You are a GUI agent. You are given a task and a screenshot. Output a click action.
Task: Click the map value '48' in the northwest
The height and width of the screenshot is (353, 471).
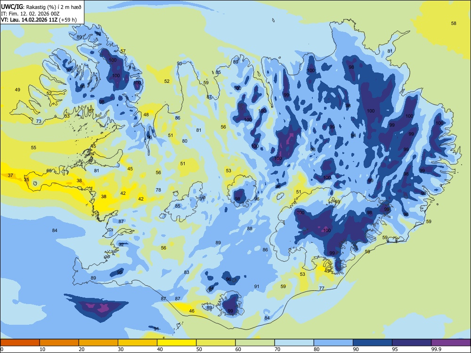[146, 115]
